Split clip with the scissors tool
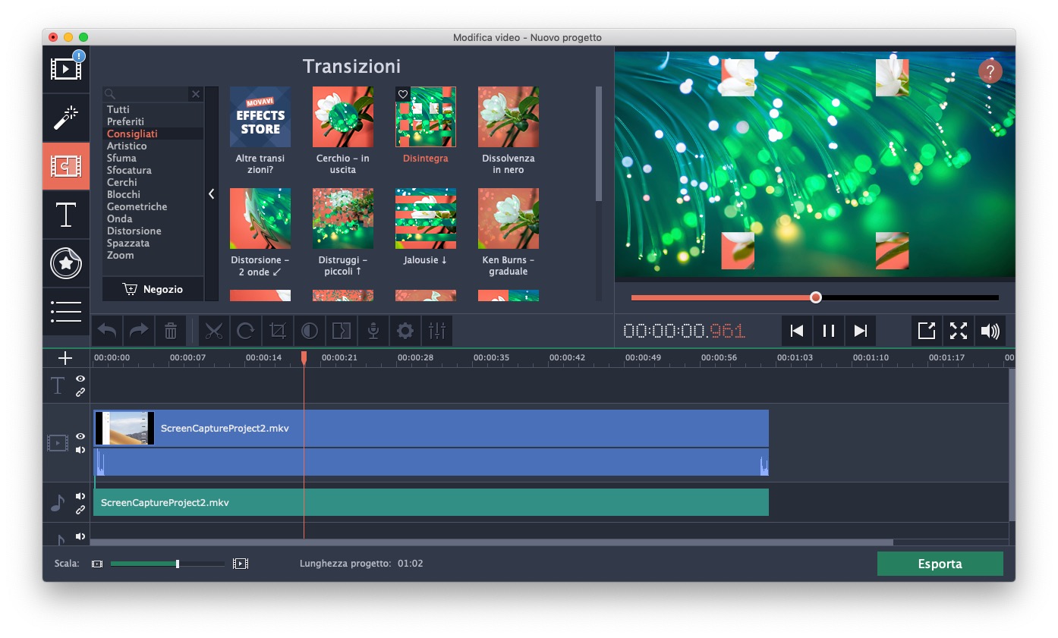The height and width of the screenshot is (638, 1058). click(214, 331)
